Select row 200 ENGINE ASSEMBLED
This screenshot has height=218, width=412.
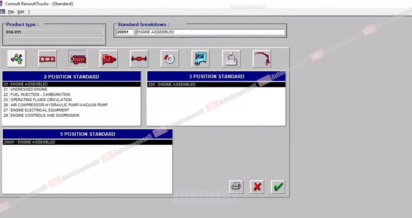pyautogui.click(x=216, y=84)
